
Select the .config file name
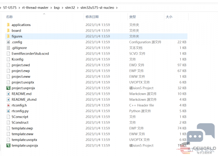(17, 42)
